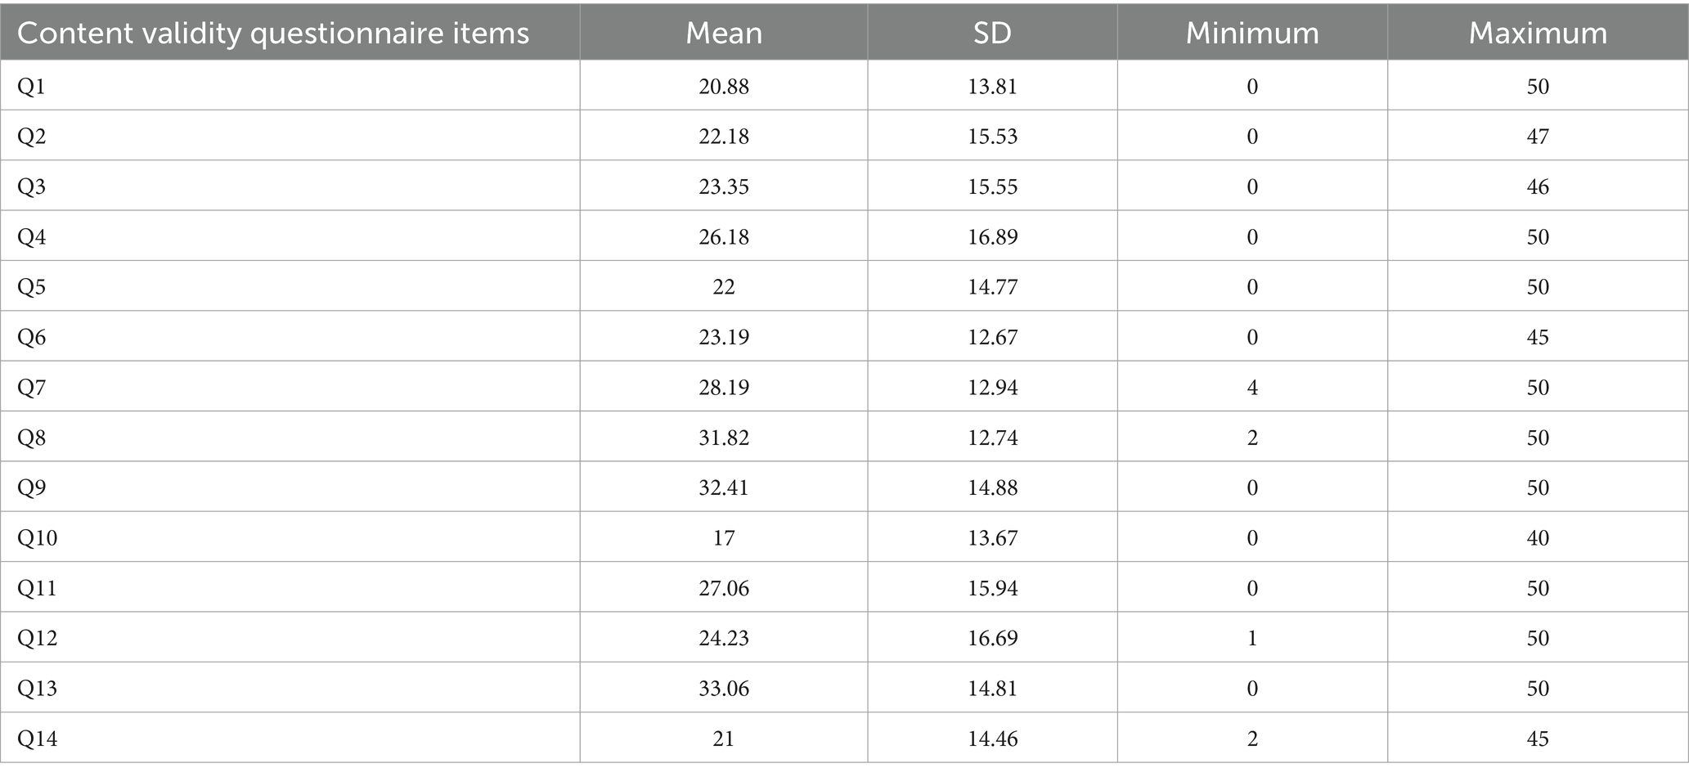Select the Maximum column header
The width and height of the screenshot is (1689, 777).
pyautogui.click(x=1538, y=33)
